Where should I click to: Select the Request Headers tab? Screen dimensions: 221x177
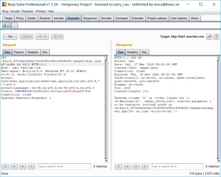tap(33, 52)
